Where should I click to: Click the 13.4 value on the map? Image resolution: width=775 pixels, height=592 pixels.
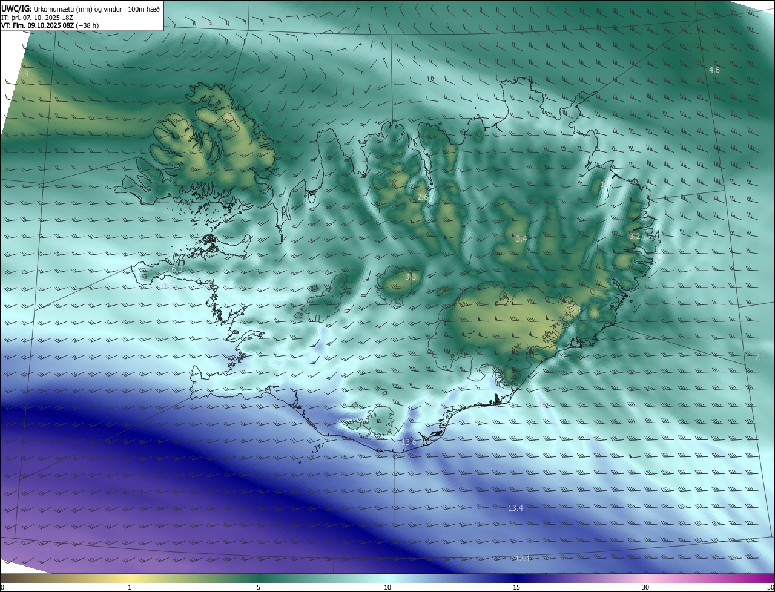tap(515, 508)
